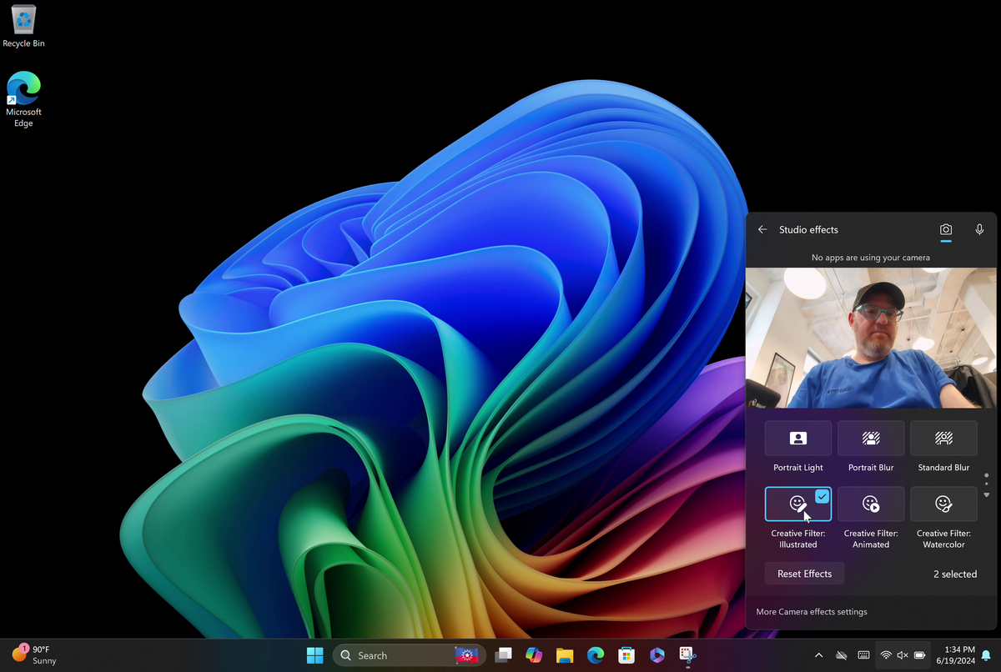Show hidden icons in system tray

pyautogui.click(x=818, y=655)
